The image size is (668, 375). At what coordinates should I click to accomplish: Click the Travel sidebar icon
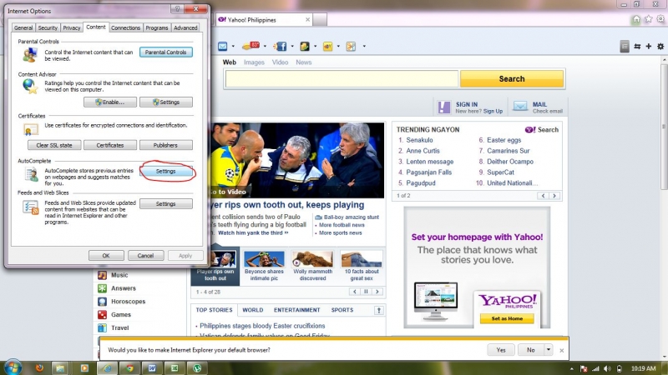pyautogui.click(x=102, y=328)
